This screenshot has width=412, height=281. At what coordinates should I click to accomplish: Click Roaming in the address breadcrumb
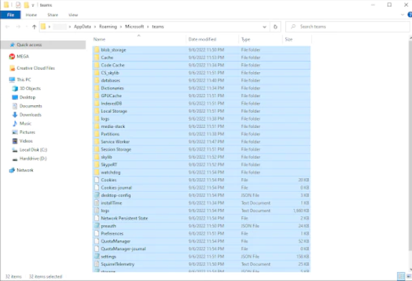point(108,26)
